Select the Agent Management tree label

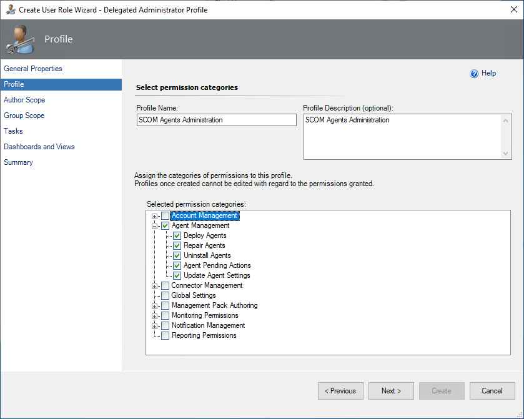200,226
